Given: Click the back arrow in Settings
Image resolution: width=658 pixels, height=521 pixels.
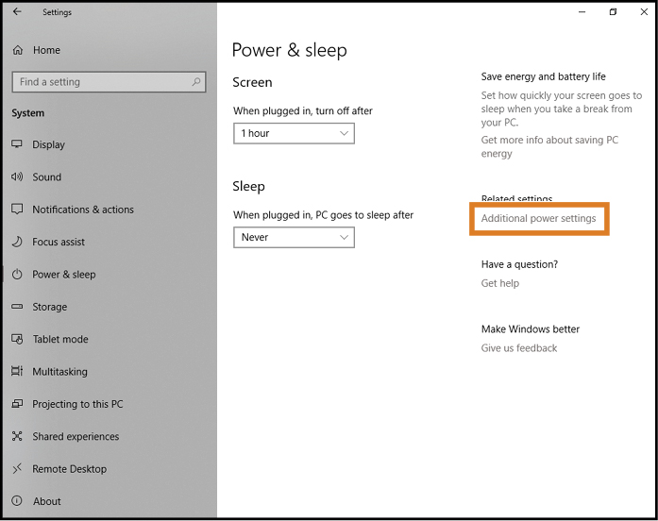Looking at the screenshot, I should coord(17,11).
